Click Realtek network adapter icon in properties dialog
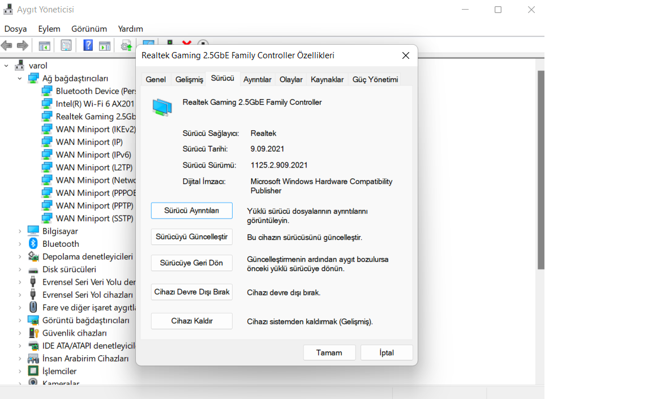The image size is (652, 399). [162, 107]
